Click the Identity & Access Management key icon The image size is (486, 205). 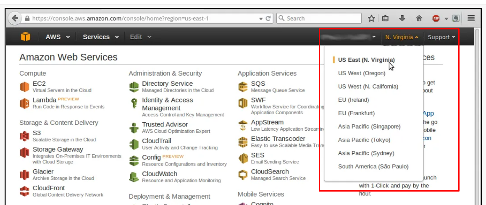point(134,103)
